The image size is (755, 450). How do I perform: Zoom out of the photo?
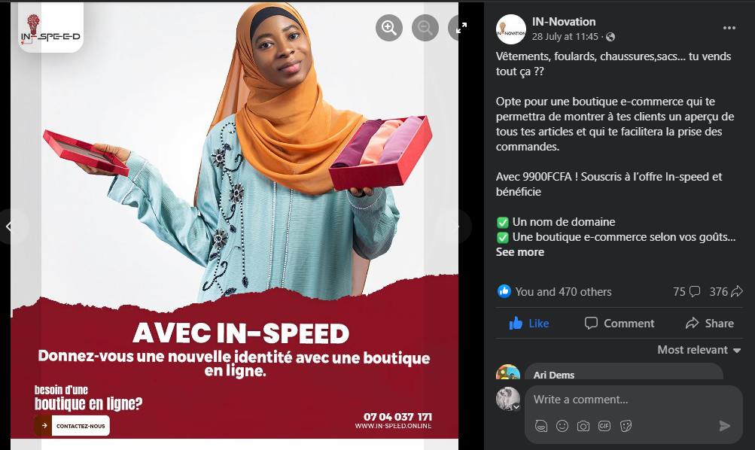click(x=425, y=28)
